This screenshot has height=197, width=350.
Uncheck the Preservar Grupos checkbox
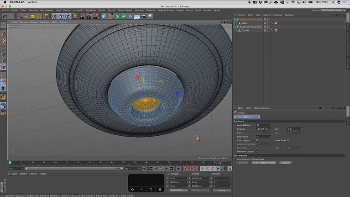coord(257,151)
